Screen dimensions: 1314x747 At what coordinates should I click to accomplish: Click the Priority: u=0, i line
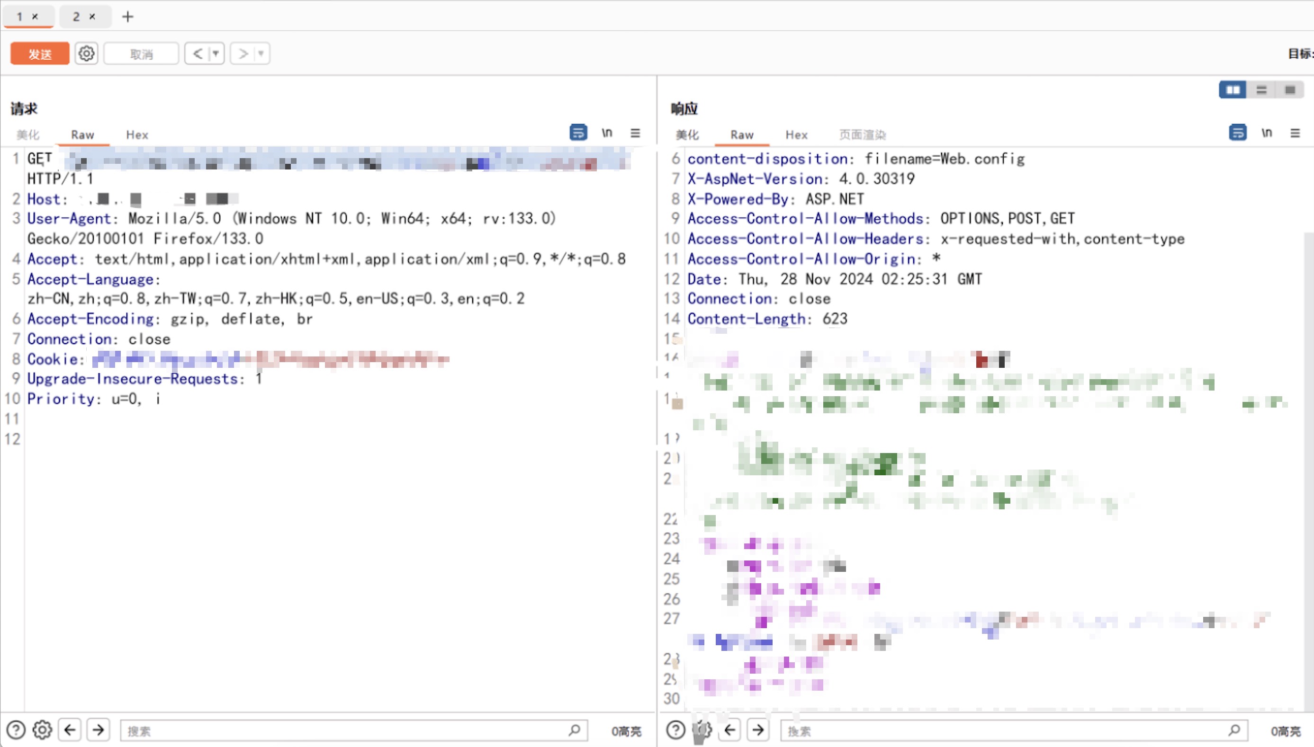94,399
